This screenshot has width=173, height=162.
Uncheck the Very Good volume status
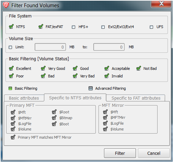pos(43,68)
